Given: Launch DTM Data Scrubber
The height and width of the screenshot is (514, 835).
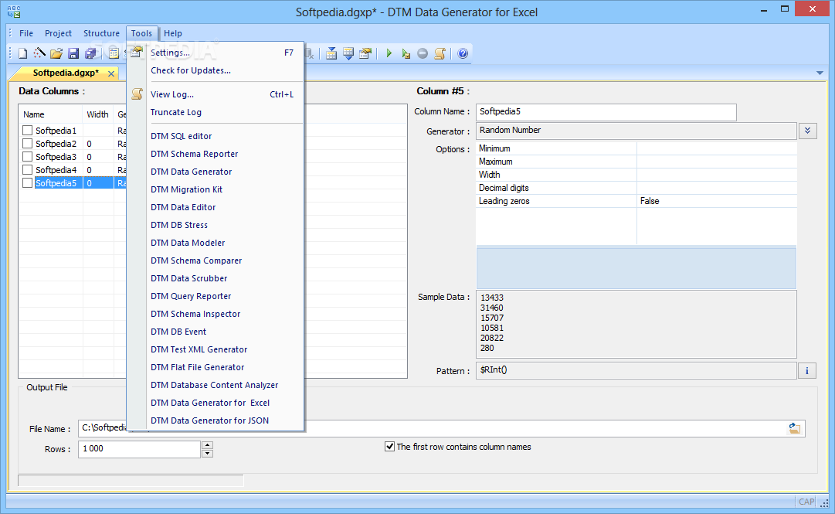Looking at the screenshot, I should coord(216,278).
